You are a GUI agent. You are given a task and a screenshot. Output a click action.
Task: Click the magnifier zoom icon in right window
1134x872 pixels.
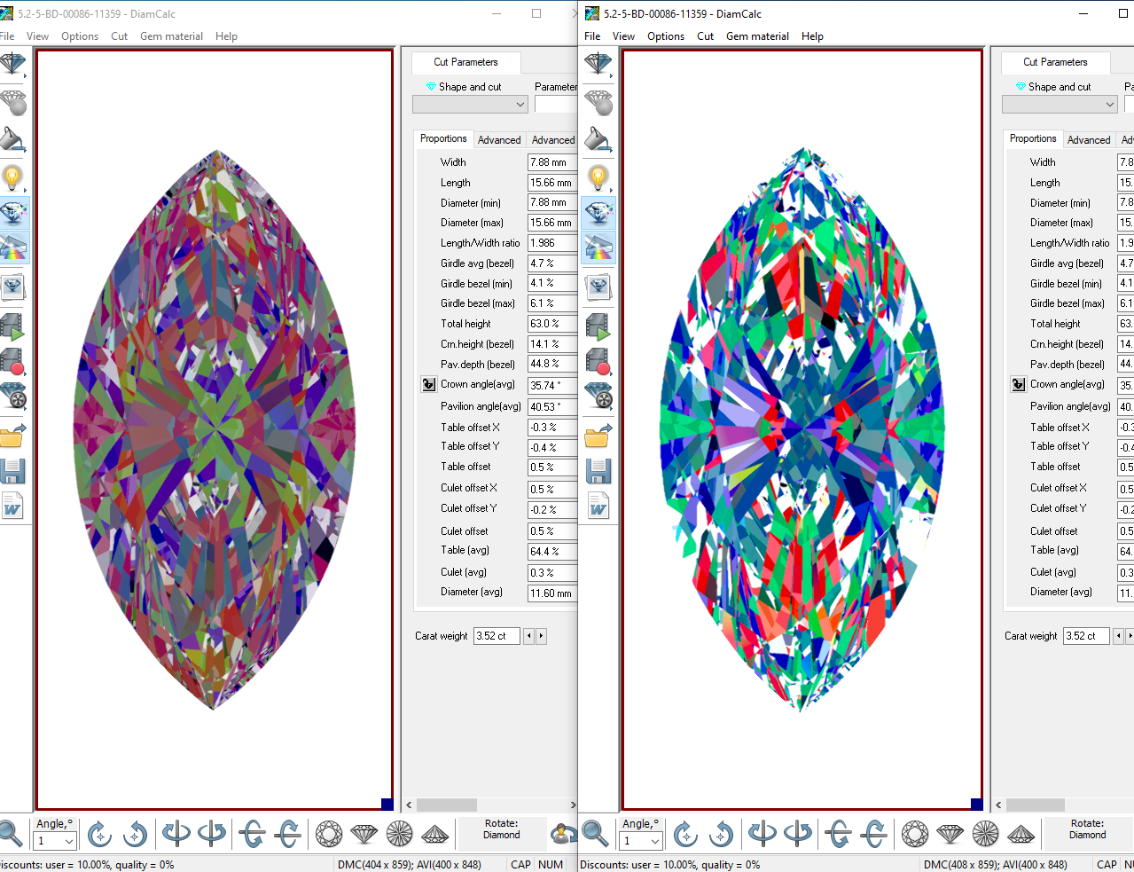(596, 834)
